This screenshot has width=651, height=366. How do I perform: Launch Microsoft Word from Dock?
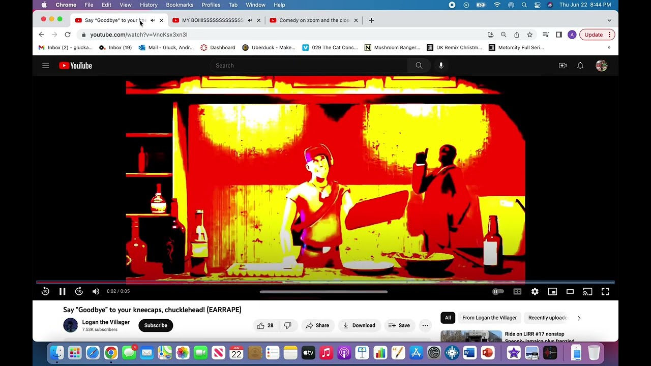[469, 352]
